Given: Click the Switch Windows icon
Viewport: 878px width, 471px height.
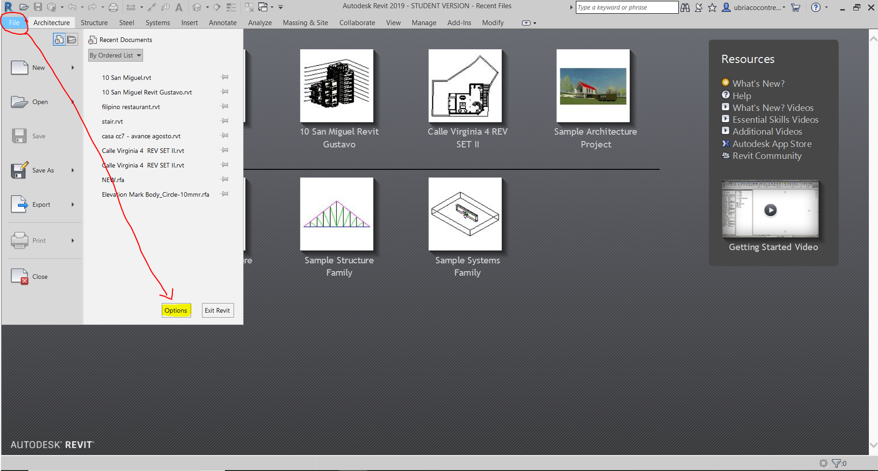Looking at the screenshot, I should point(263,7).
